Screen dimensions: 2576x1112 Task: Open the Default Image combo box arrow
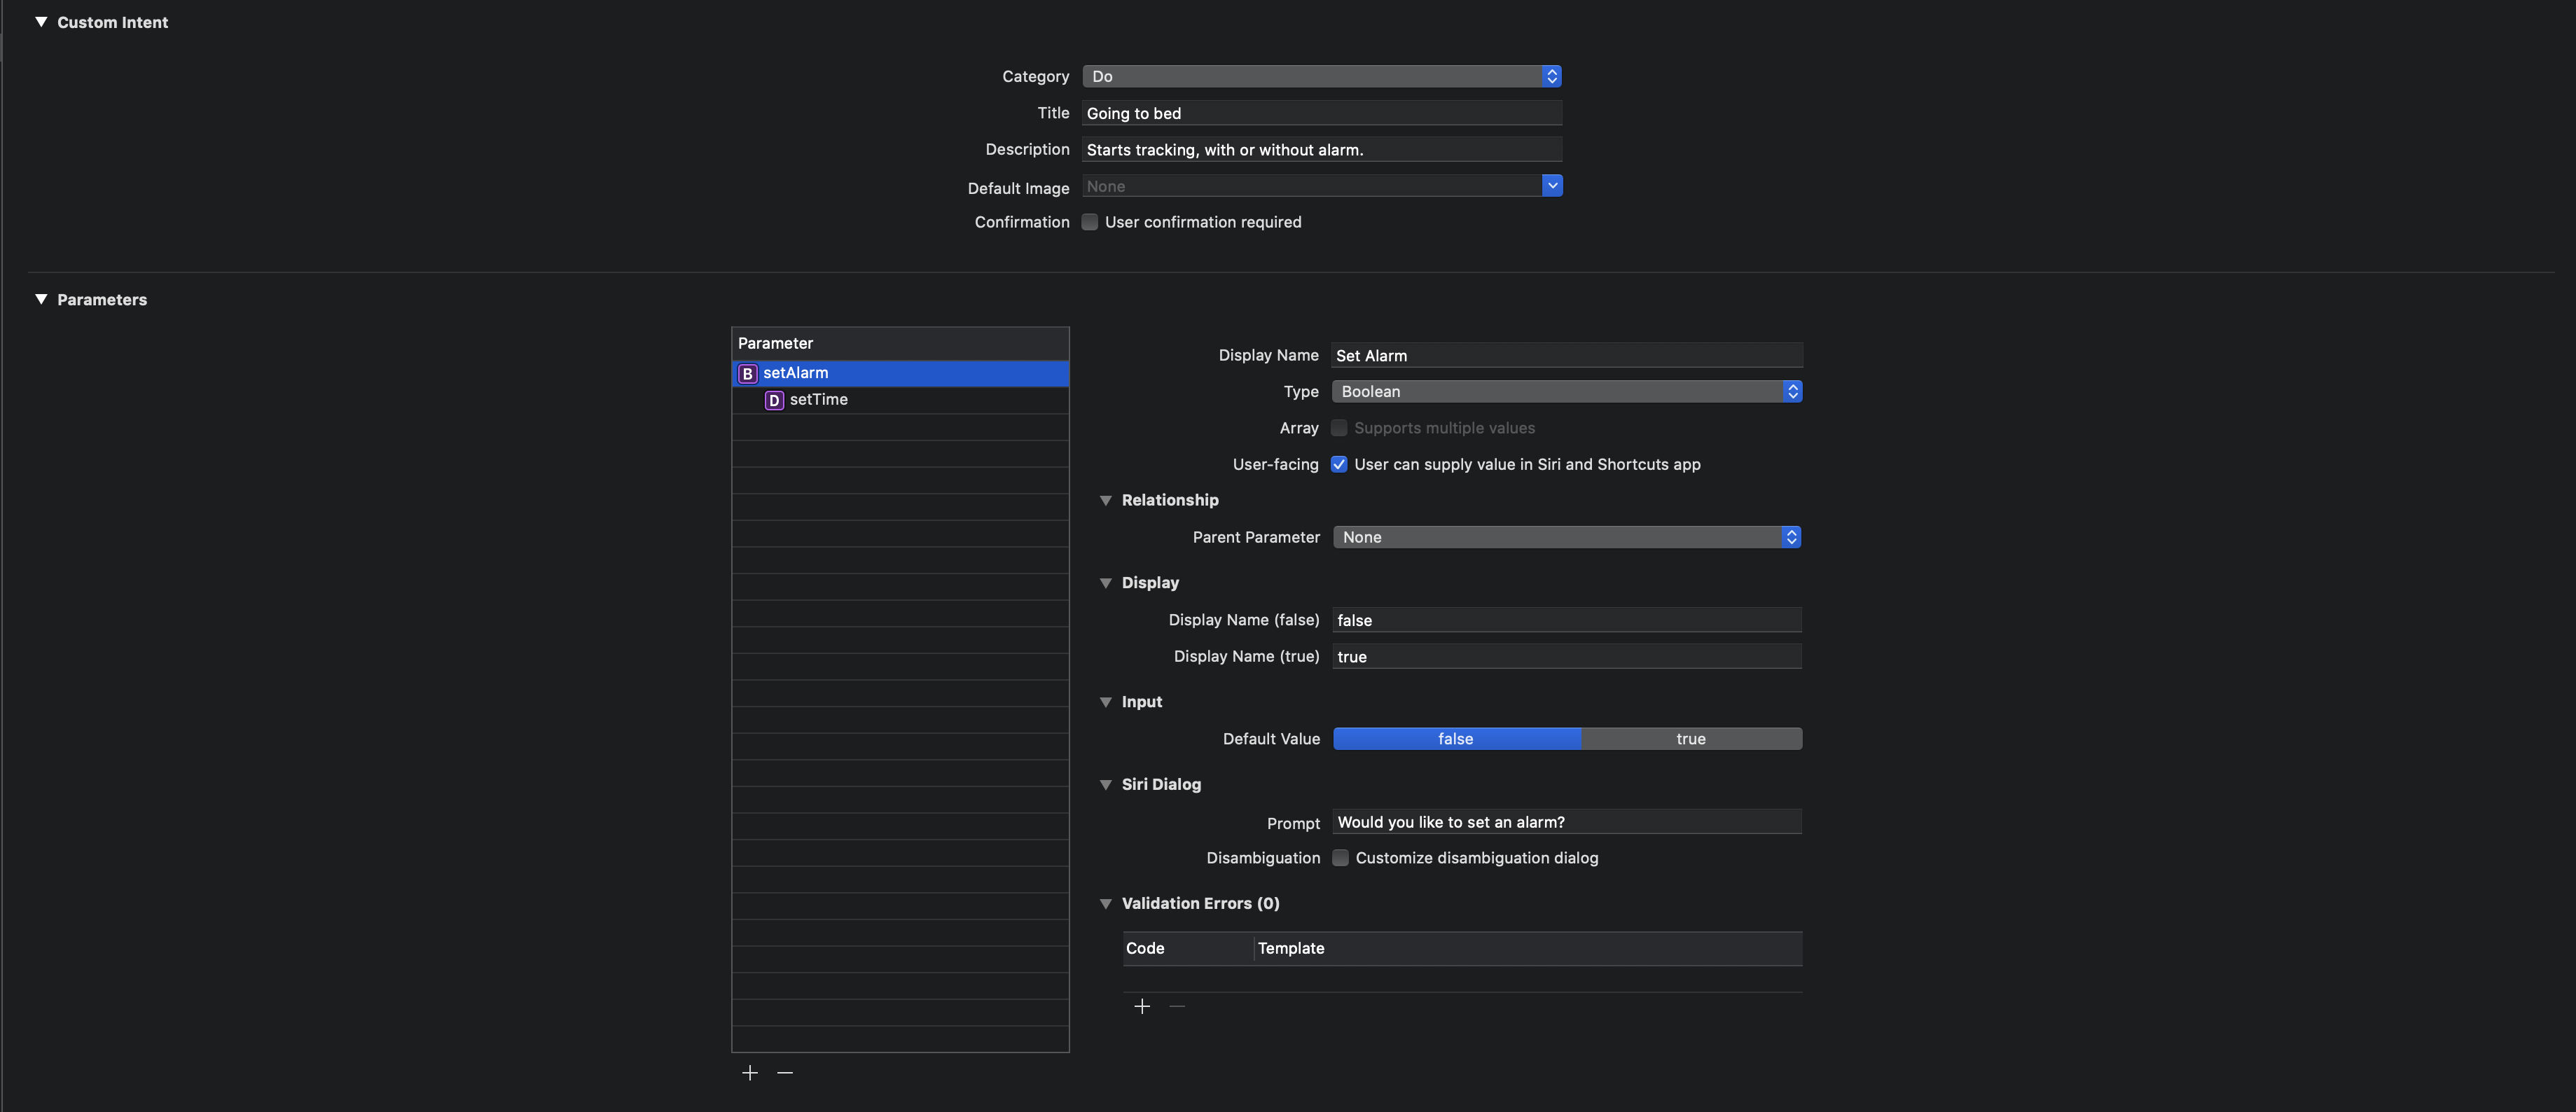1552,186
